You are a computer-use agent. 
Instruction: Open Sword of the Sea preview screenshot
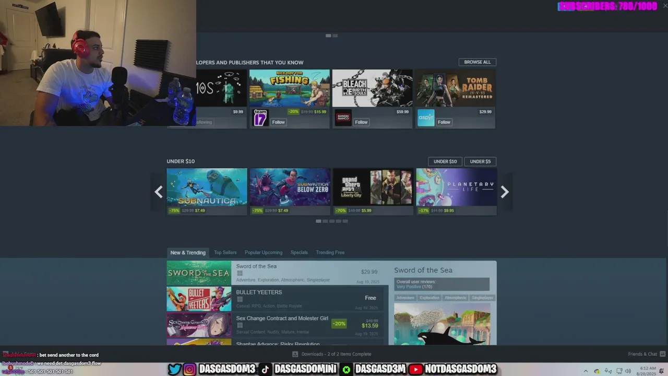click(x=442, y=324)
